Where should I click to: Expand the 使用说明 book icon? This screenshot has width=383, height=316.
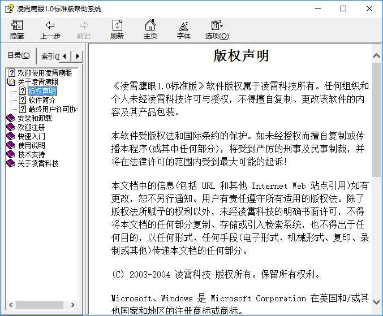(x=11, y=145)
